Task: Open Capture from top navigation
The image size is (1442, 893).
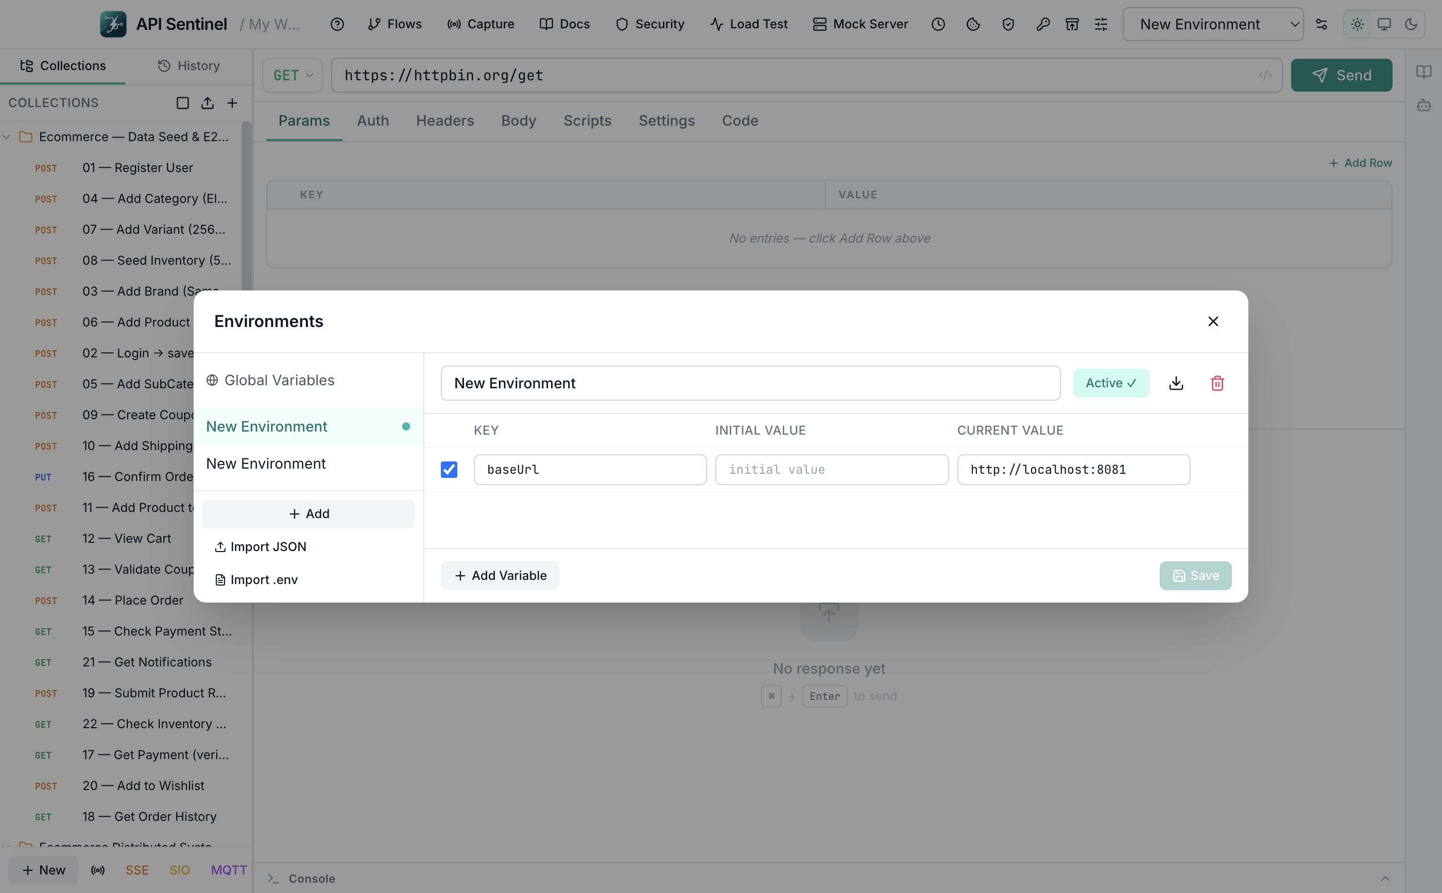Action: point(480,24)
